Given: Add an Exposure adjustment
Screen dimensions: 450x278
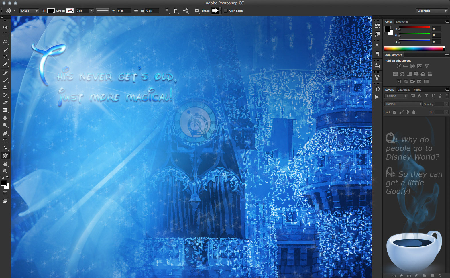Looking at the screenshot, I should [x=420, y=66].
